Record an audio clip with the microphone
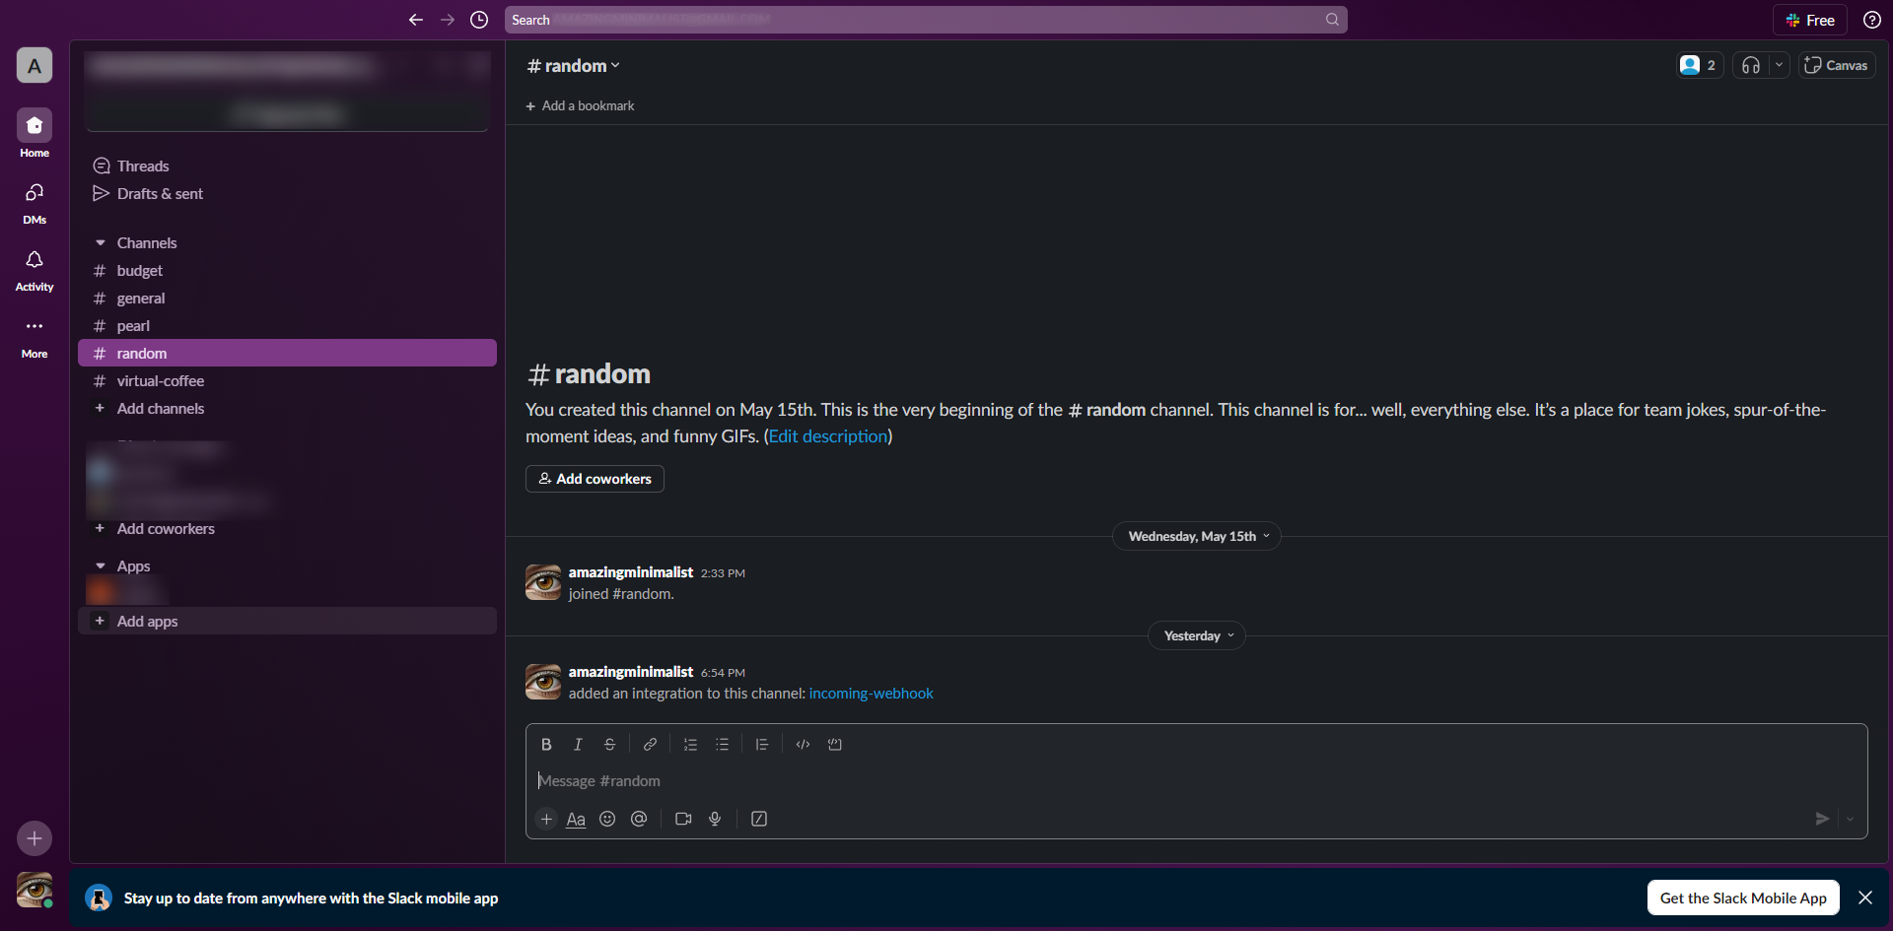This screenshot has width=1893, height=931. (715, 819)
